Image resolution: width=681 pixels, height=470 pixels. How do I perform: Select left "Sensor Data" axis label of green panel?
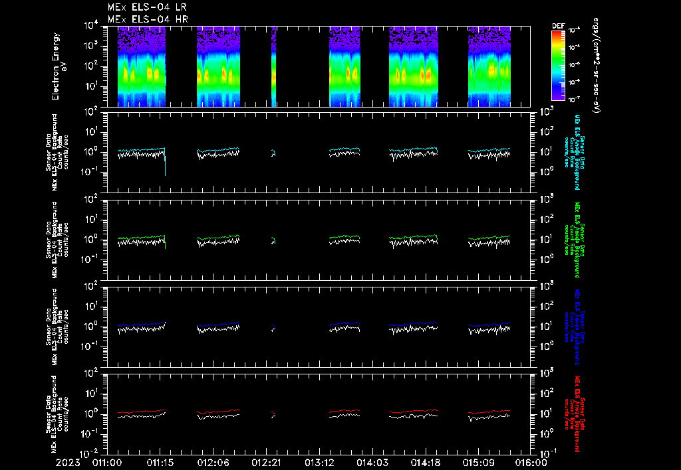[48, 240]
